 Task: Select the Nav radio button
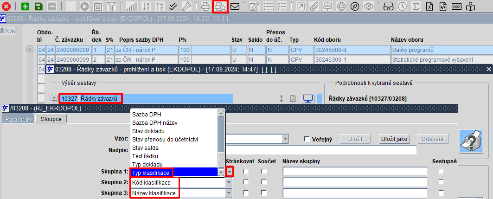[2, 31]
